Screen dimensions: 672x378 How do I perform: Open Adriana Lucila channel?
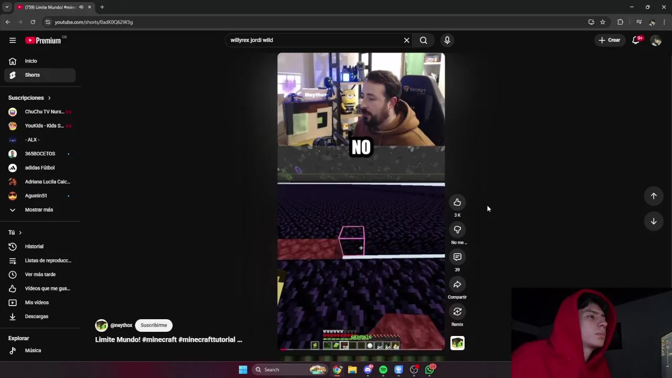pos(40,182)
